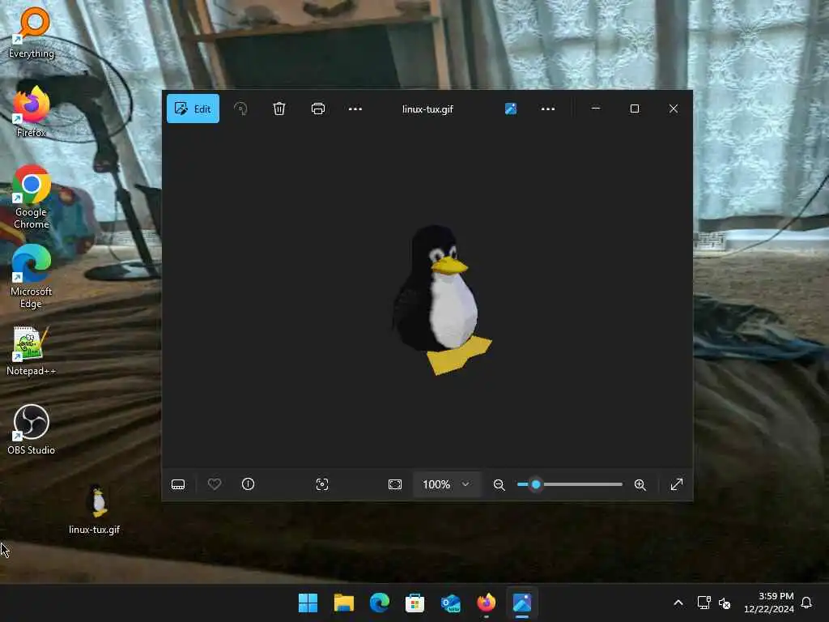The image size is (829, 622).
Task: Close the Photos window
Action: [x=673, y=109]
